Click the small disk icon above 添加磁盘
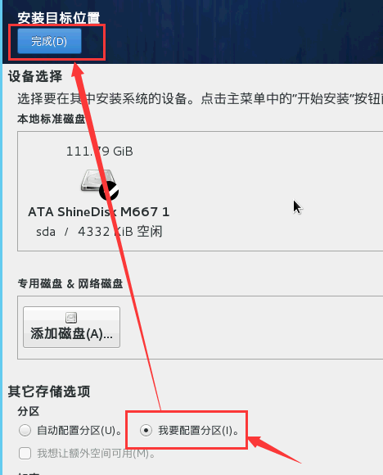 point(71,318)
